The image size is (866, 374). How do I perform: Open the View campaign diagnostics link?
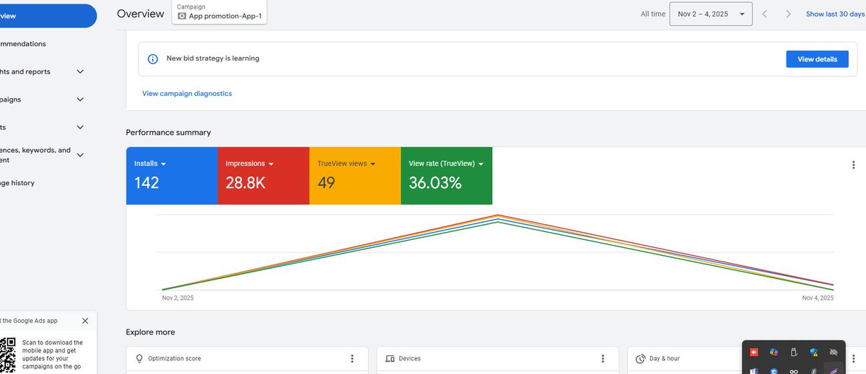click(187, 94)
